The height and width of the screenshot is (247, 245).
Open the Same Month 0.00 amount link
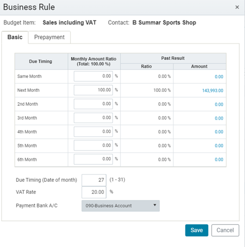219,77
